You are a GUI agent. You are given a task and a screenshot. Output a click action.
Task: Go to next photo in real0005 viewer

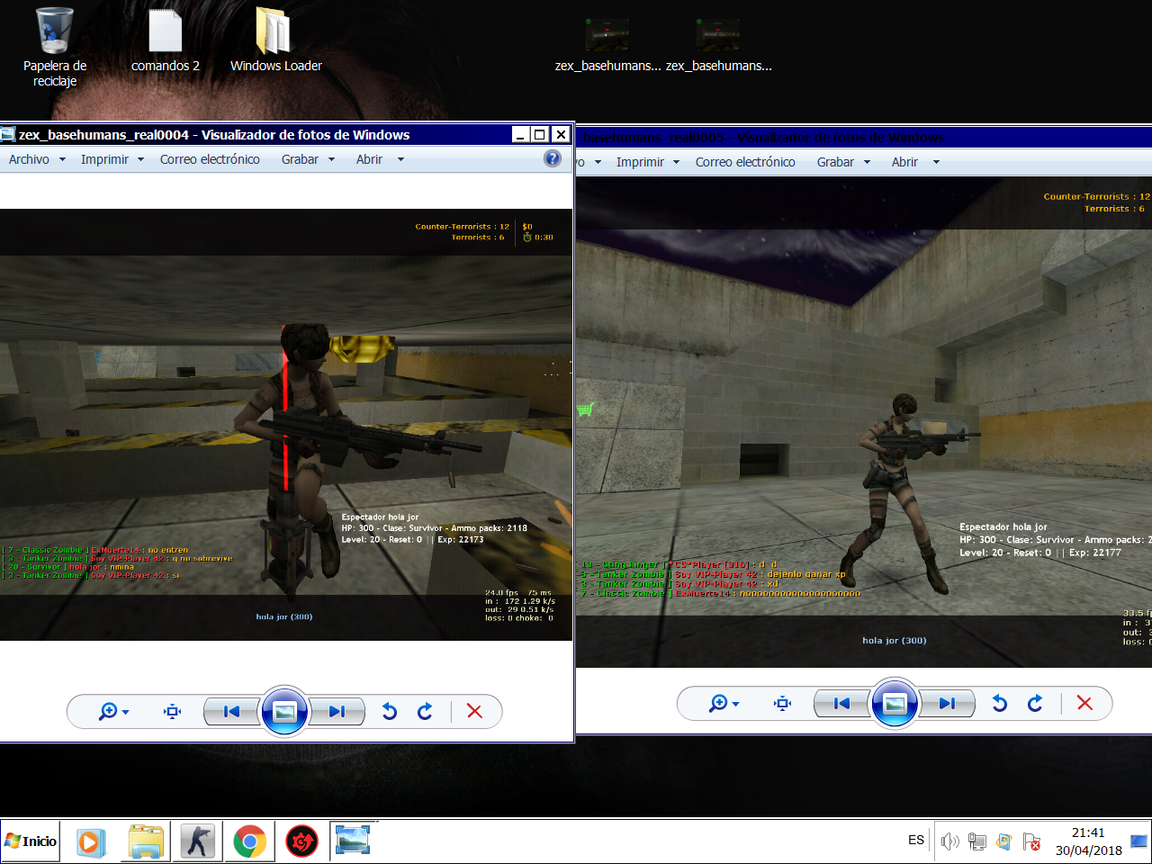coord(947,704)
